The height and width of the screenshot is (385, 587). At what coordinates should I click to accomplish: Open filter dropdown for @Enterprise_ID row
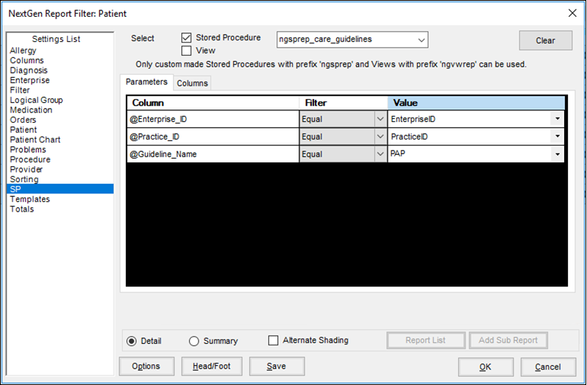380,119
